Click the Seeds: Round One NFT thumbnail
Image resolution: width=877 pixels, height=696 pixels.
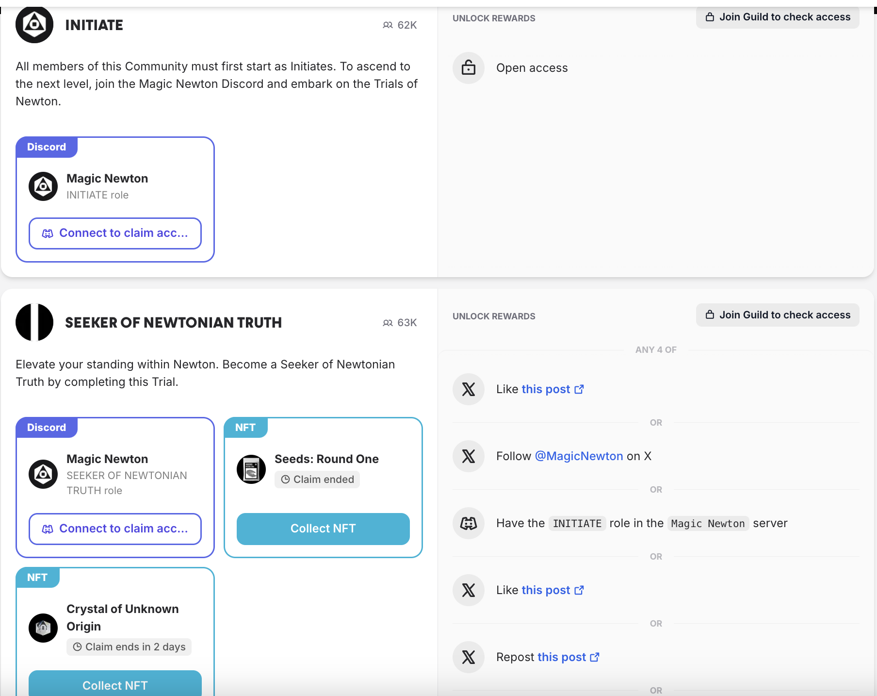pyautogui.click(x=251, y=469)
